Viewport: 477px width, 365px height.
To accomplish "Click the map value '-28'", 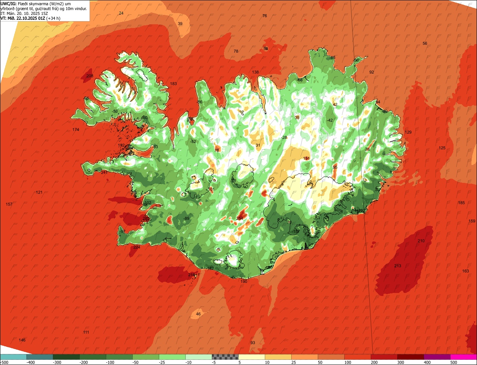I will [284, 137].
